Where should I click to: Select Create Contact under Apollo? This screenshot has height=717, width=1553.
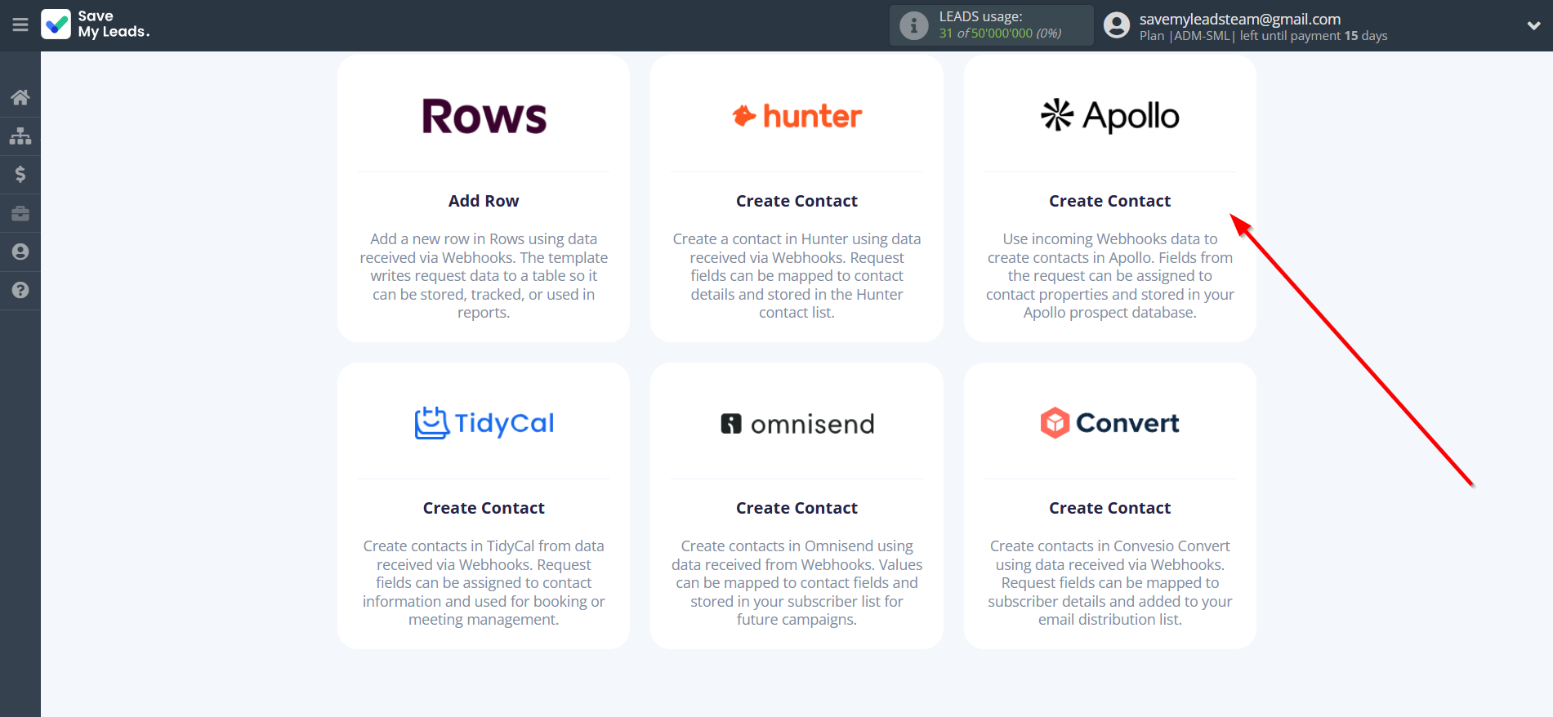tap(1109, 201)
